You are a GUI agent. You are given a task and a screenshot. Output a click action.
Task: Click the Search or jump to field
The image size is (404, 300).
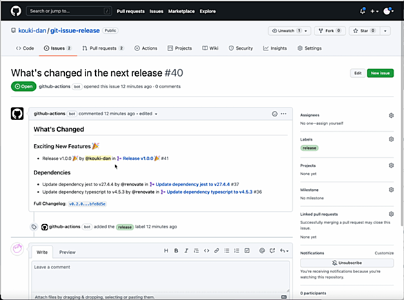(x=69, y=11)
